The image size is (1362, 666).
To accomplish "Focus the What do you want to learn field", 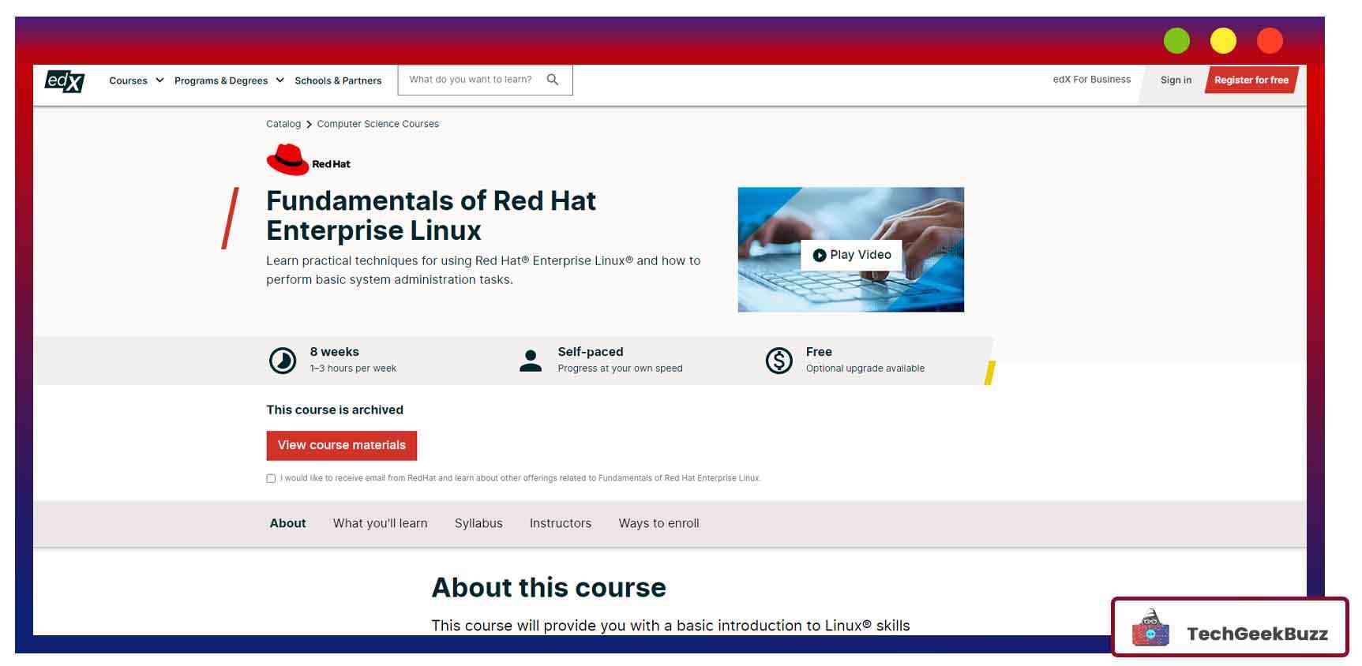I will click(472, 80).
